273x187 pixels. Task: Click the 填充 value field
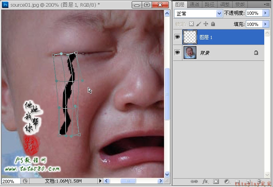point(254,24)
